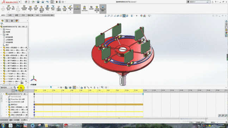This screenshot has height=128, width=228.
Task: Click the Spring icon in motion toolbar
Action: [85, 87]
